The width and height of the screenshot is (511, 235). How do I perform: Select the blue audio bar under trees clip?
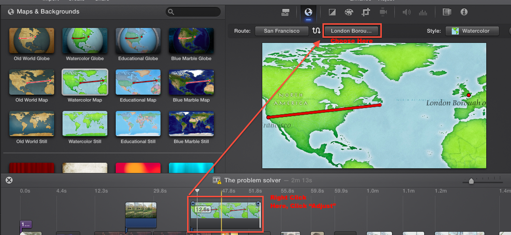click(141, 223)
